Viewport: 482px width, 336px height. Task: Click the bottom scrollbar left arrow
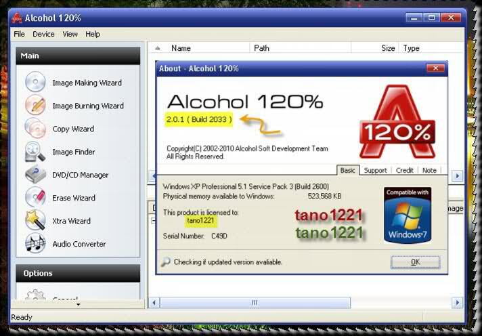point(154,302)
